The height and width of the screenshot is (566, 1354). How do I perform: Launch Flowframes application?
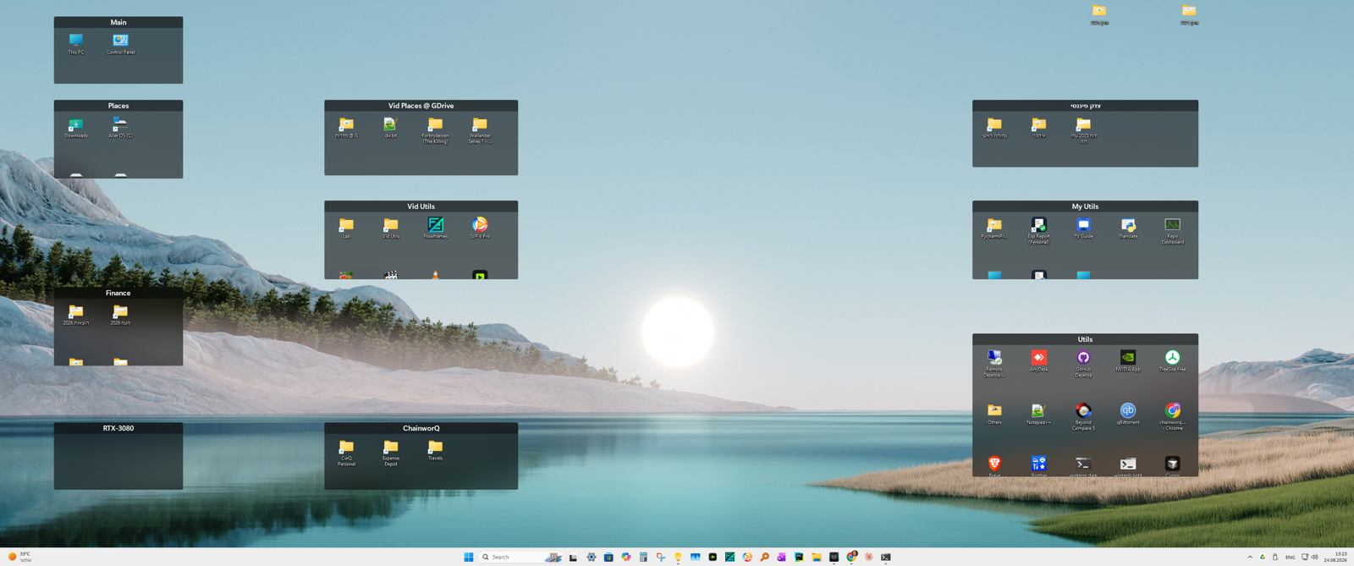click(435, 228)
